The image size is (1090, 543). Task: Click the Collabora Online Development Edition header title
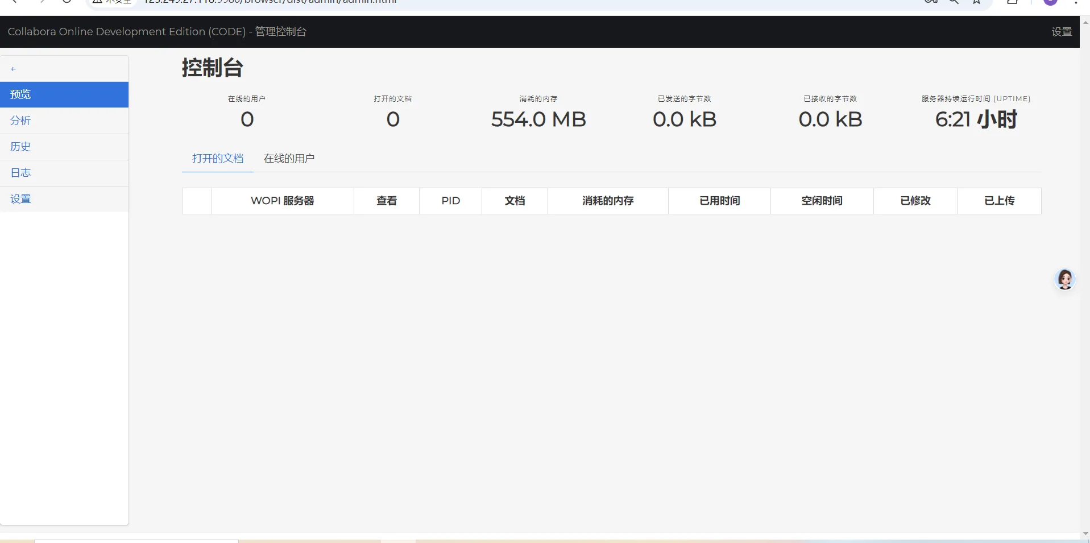click(x=157, y=32)
